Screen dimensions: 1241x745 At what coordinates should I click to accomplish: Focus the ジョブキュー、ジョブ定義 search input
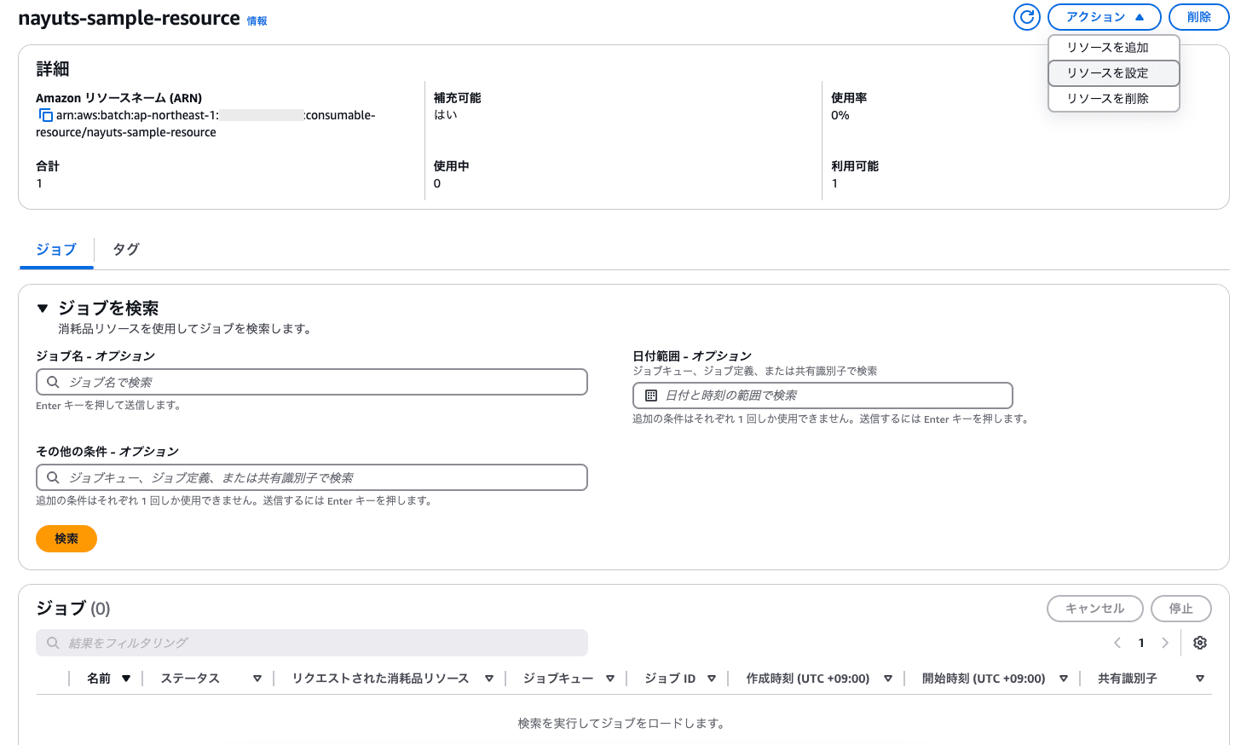point(312,477)
